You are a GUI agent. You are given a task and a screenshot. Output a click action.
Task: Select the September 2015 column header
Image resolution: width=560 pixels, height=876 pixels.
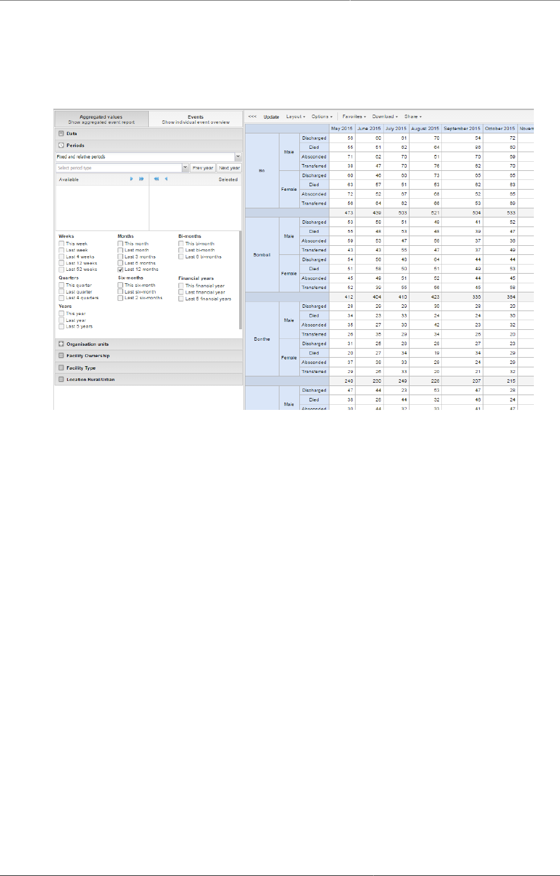click(x=462, y=128)
